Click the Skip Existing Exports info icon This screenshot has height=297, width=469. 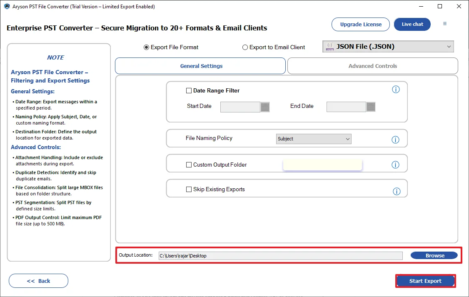397,192
